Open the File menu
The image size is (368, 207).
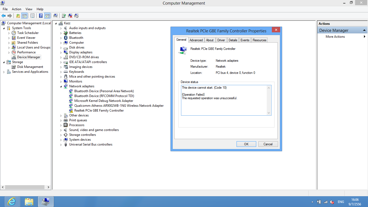click(5, 9)
